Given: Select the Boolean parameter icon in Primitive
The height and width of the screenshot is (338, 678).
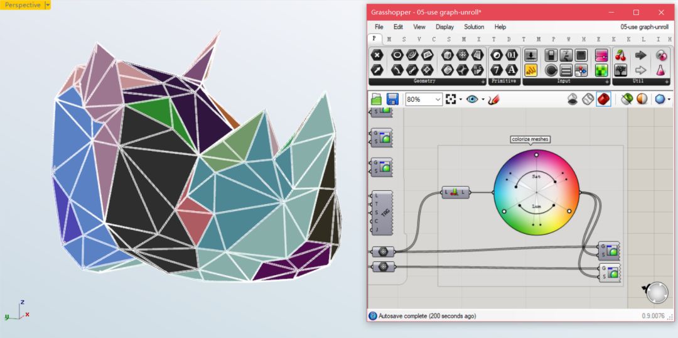Looking at the screenshot, I should (x=497, y=55).
